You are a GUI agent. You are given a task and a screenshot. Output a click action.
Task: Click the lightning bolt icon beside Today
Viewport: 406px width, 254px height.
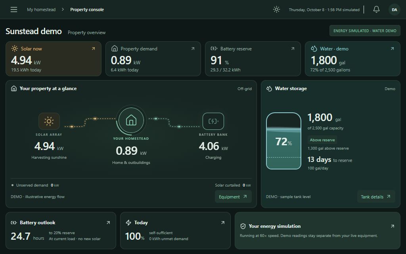pyautogui.click(x=128, y=223)
